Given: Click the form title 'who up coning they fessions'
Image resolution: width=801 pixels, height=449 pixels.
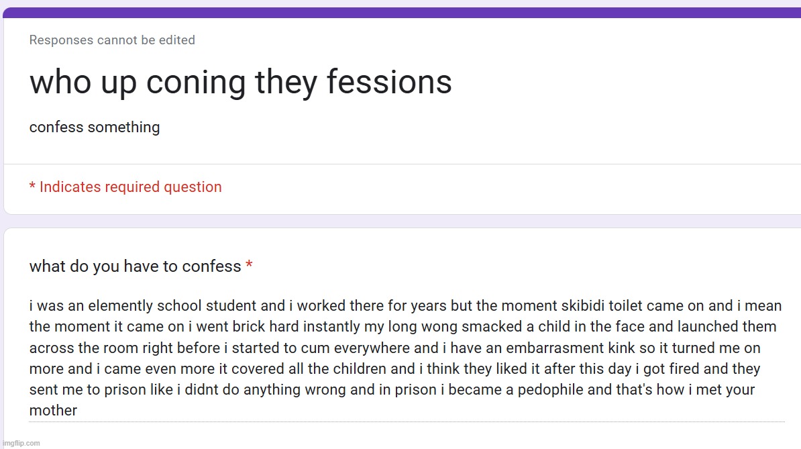Looking at the screenshot, I should point(241,82).
